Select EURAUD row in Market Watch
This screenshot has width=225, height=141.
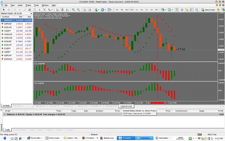16,59
